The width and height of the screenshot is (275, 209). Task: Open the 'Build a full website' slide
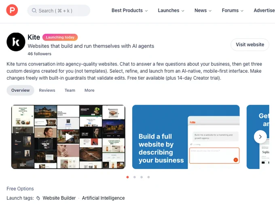coord(186,137)
